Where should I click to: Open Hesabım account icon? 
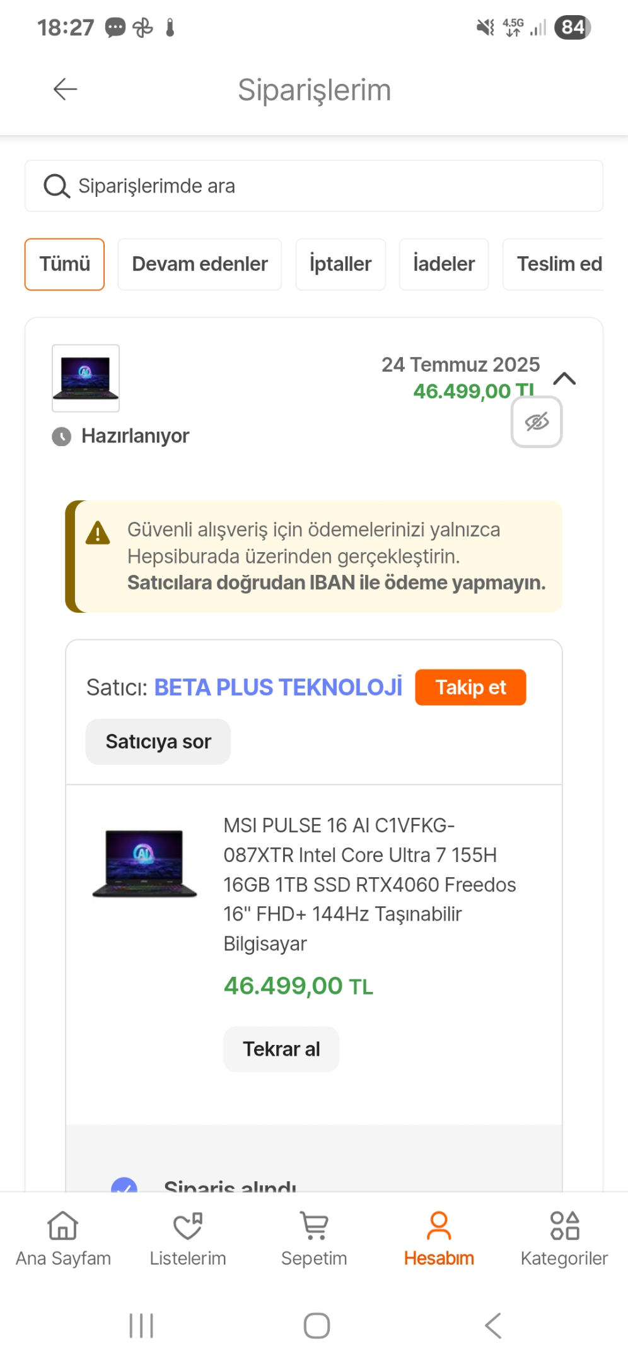pos(439,1226)
